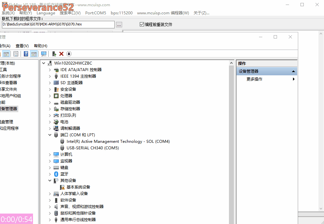324x224 pixels.
Task: Open FlyMcu bps:115200 menu
Action: pos(121,13)
